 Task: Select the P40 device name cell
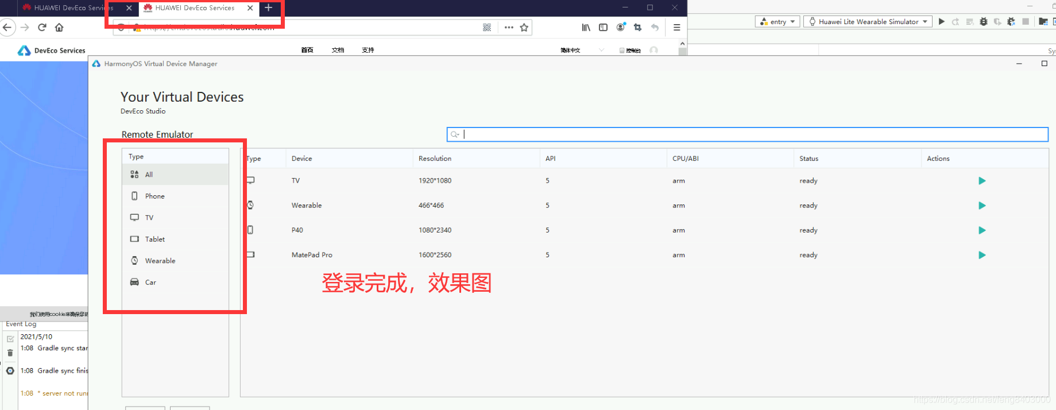click(x=297, y=230)
